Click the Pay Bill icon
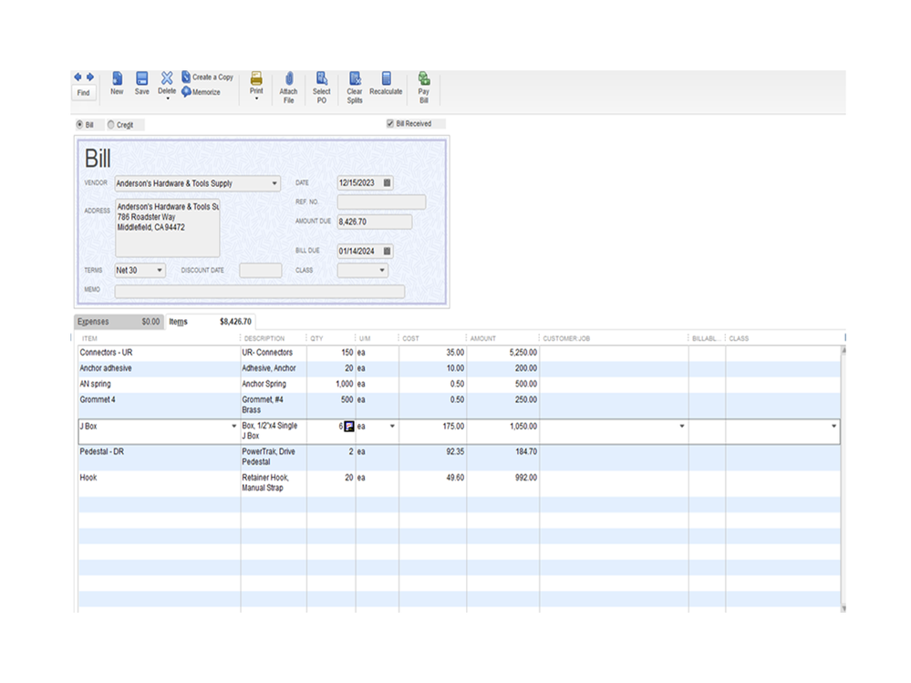 click(x=424, y=79)
